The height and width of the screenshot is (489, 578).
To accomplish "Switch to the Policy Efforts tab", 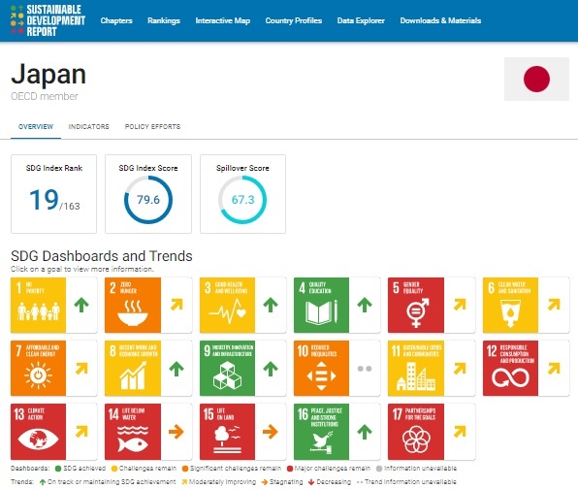I will click(x=152, y=126).
